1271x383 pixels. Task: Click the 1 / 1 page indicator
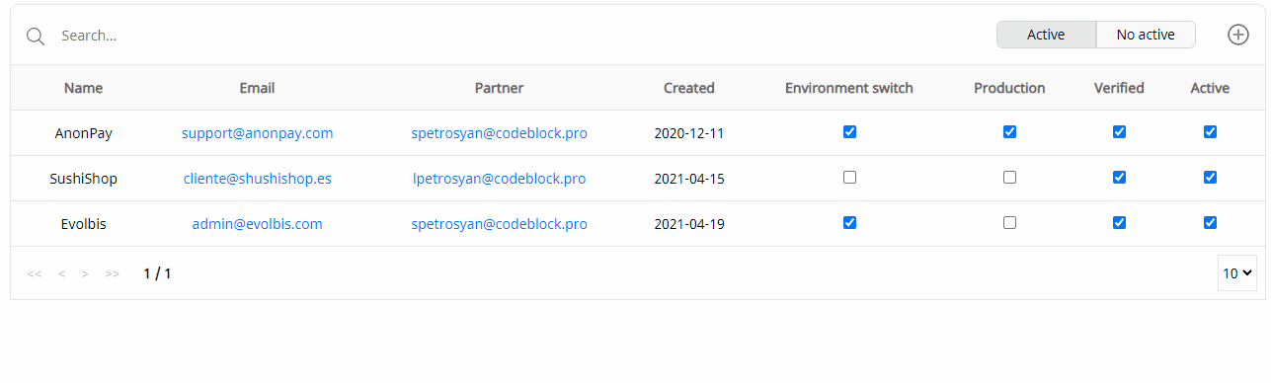click(x=157, y=273)
